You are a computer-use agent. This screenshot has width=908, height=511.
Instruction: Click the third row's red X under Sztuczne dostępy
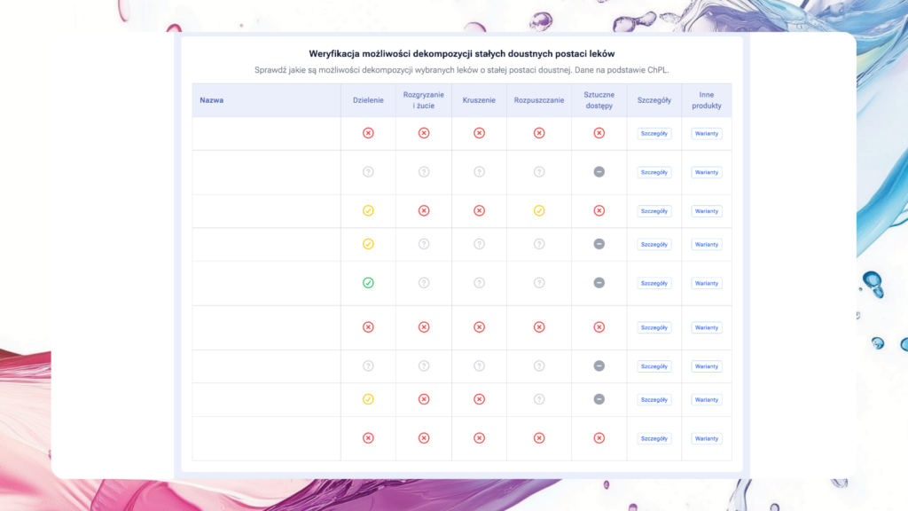pos(599,211)
